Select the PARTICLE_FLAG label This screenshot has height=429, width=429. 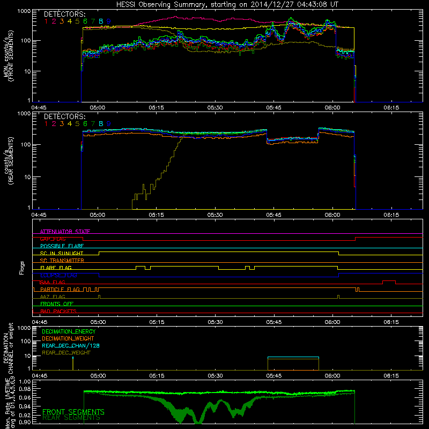pyautogui.click(x=60, y=289)
